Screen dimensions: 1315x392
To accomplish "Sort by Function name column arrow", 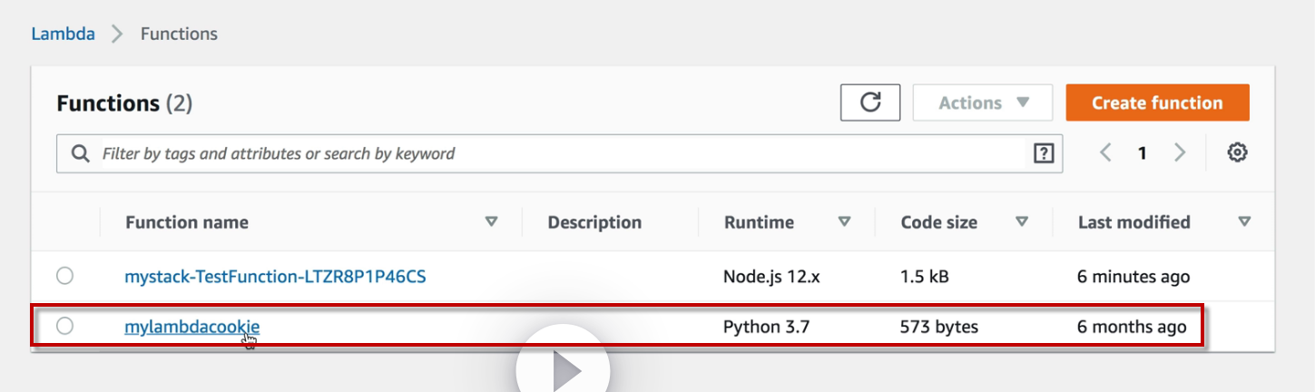I will pos(492,221).
